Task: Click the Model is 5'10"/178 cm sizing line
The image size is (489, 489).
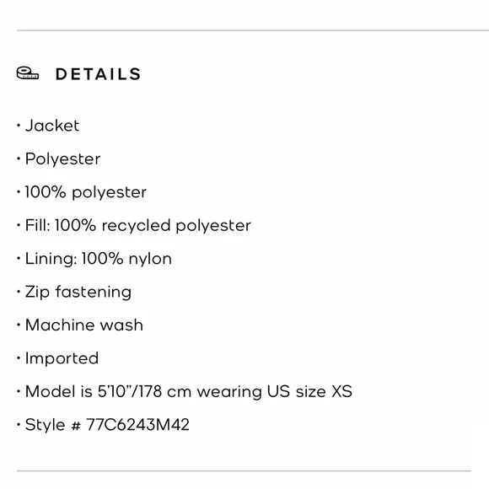Action: coord(188,391)
